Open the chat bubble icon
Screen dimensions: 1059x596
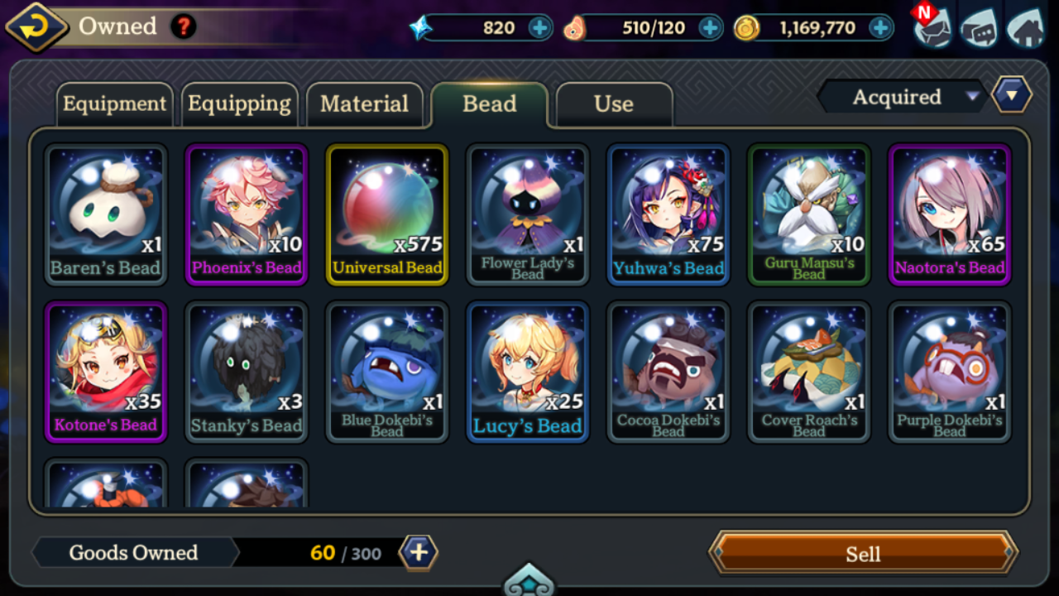979,27
